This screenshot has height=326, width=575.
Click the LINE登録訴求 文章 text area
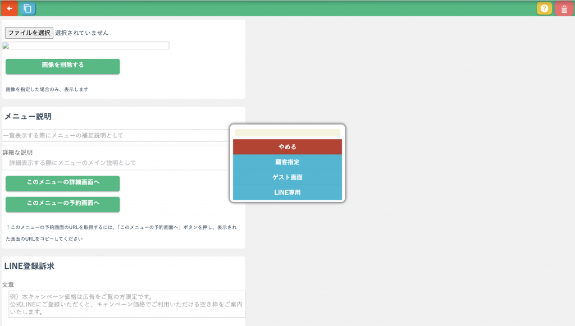127,304
